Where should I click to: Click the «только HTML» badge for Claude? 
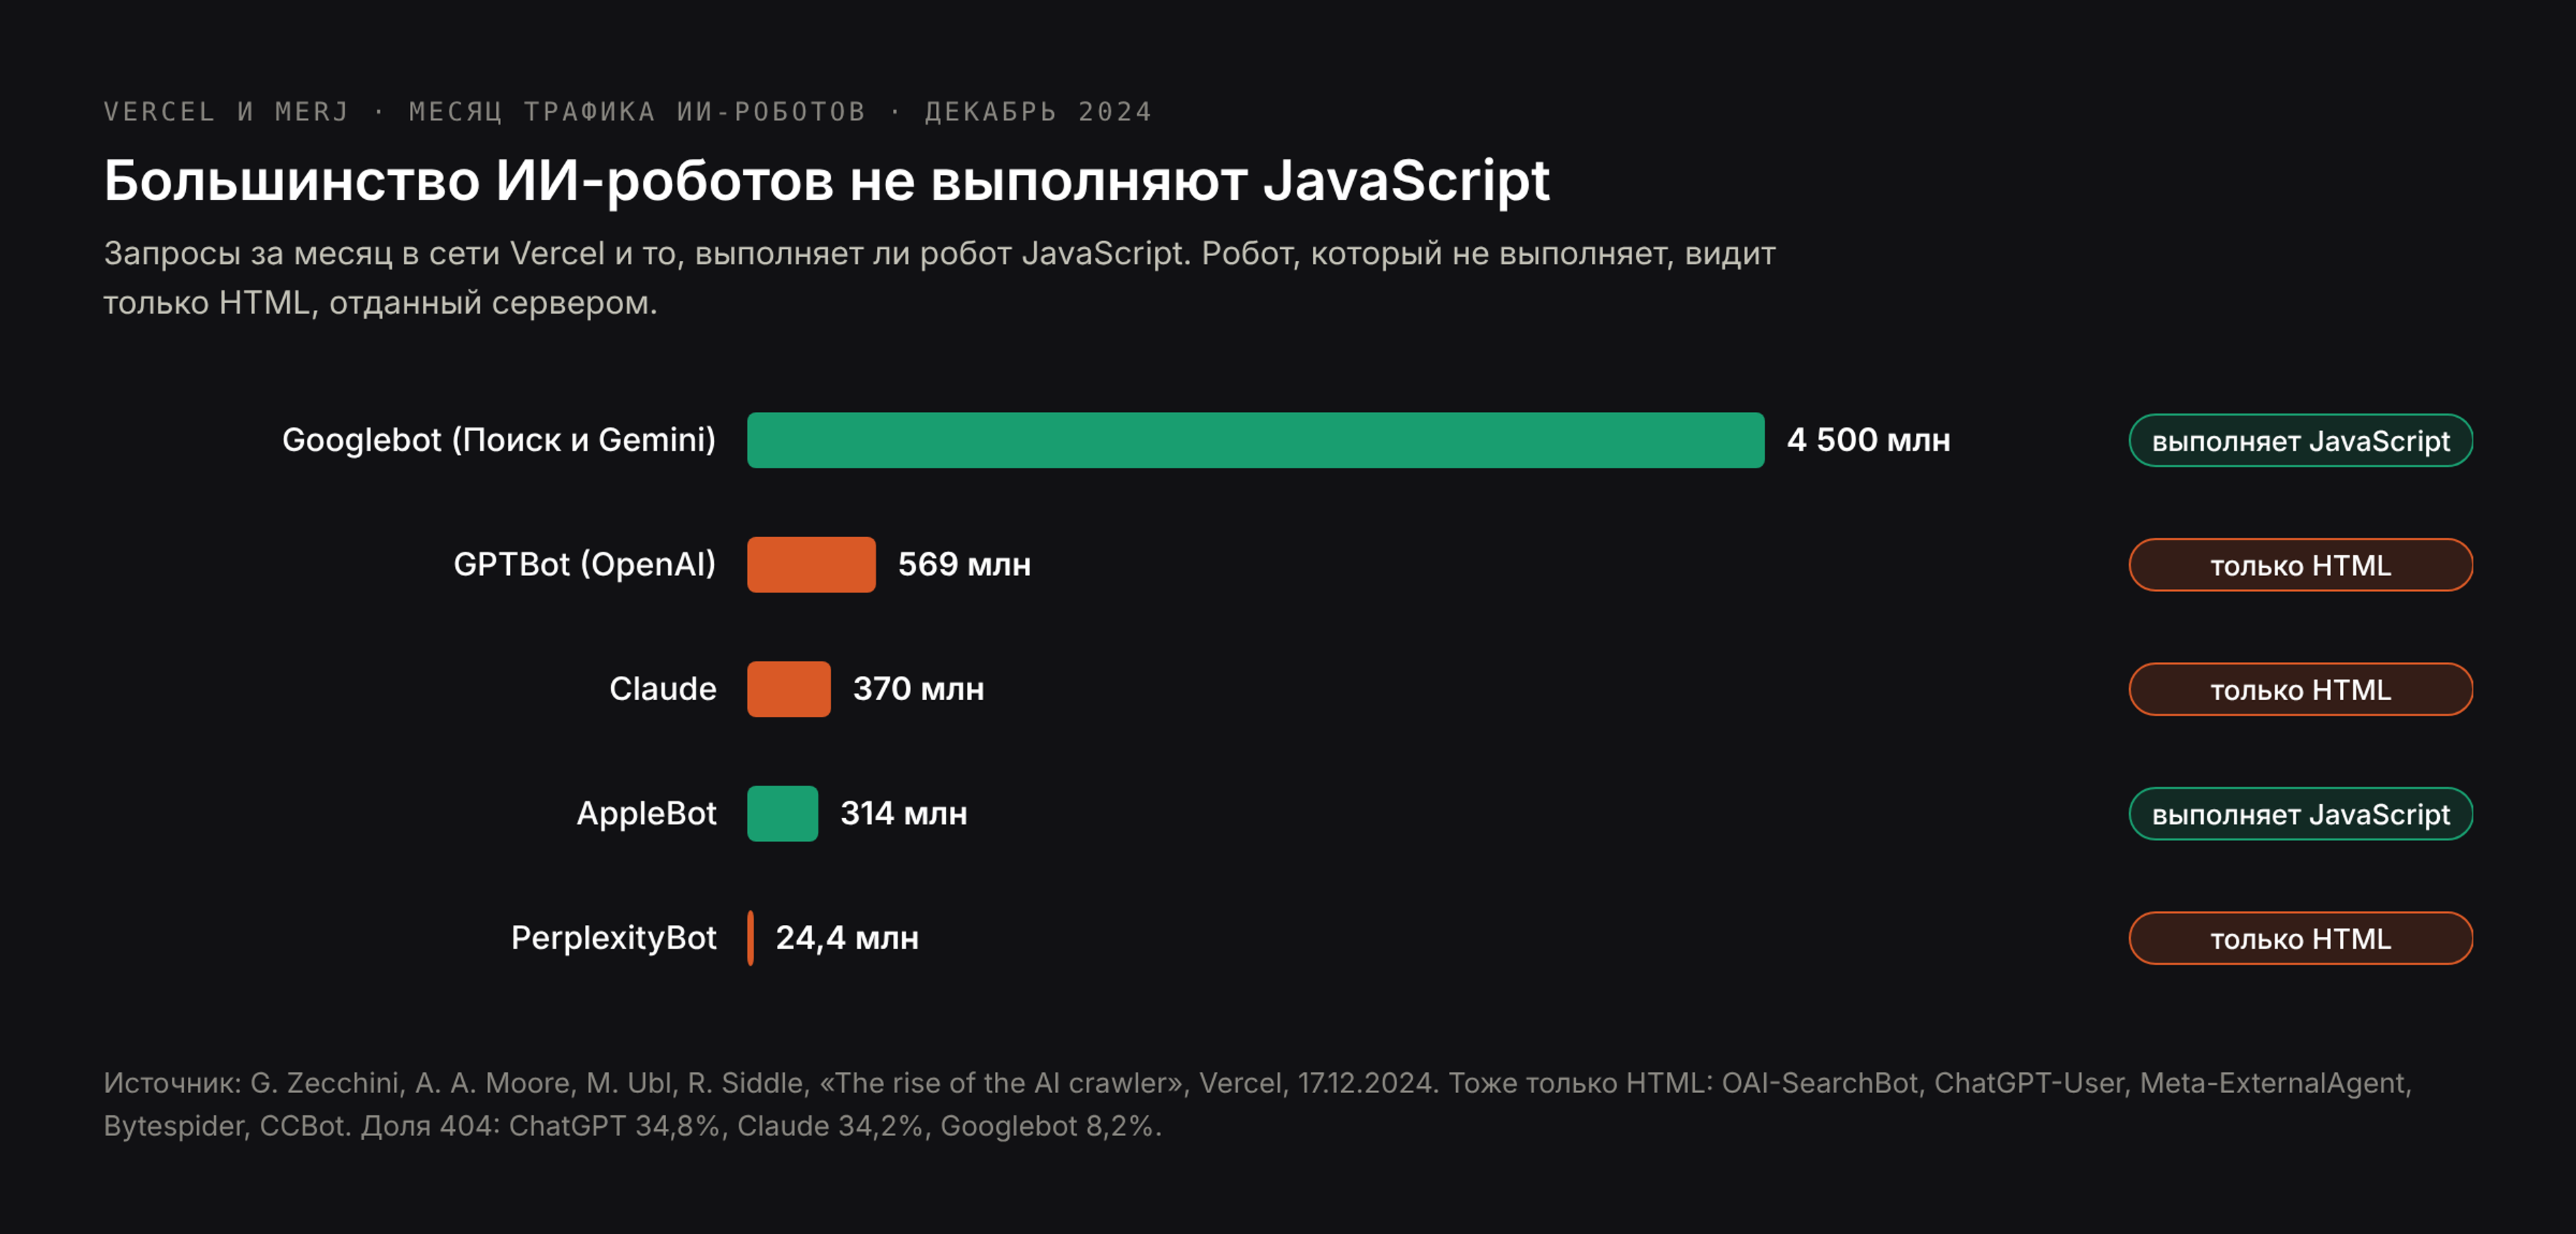tap(2300, 689)
